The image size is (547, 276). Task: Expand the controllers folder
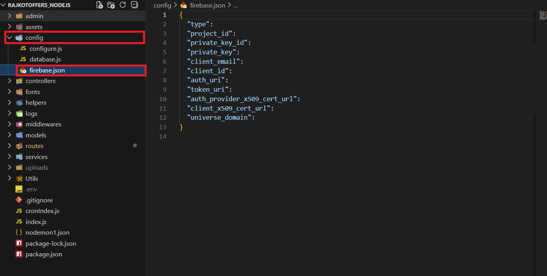9,81
